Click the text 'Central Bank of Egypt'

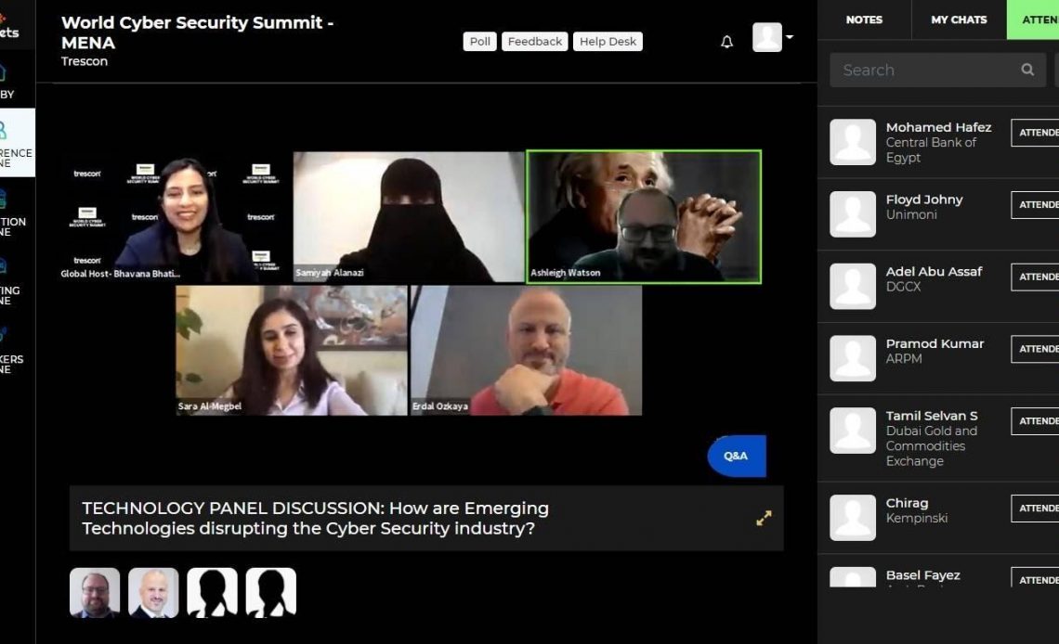point(932,149)
